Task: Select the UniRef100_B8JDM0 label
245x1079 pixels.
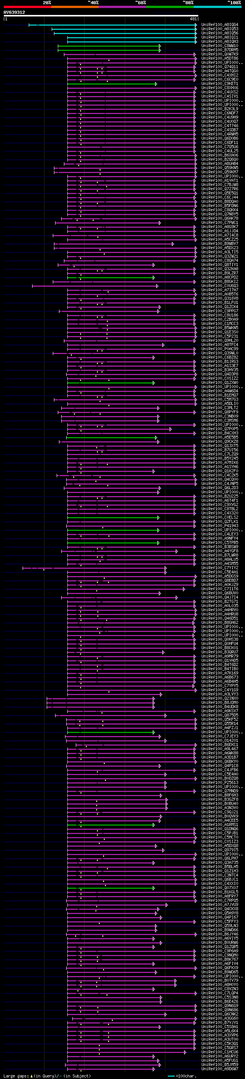Action: pyautogui.click(x=219, y=702)
